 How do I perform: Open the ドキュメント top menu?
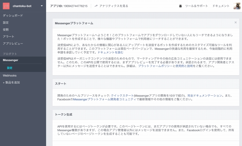(x=221, y=6)
